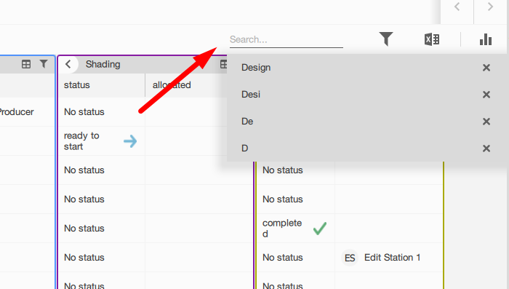The image size is (509, 289).
Task: Go to next page with right chevron
Action: pos(491,7)
